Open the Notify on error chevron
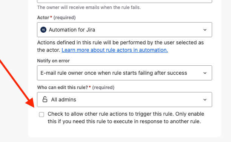Screen dimensions: 231x142 pos(205,73)
